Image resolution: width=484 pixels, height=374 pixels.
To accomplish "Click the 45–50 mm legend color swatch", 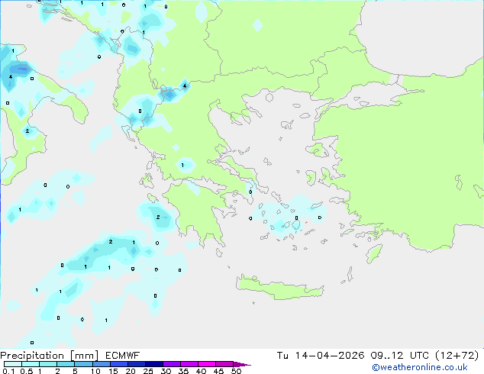I will (224, 364).
